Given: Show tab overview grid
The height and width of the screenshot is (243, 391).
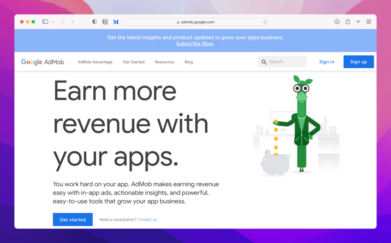Looking at the screenshot, I should click(x=369, y=22).
